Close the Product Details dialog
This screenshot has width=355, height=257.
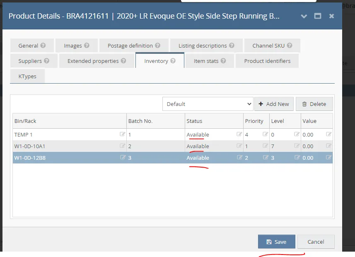331,16
